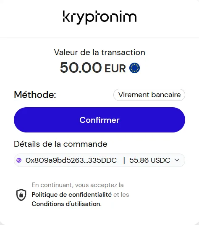199x225 pixels.
Task: Click the Valeur de la transaction heading
Action: coord(99,52)
